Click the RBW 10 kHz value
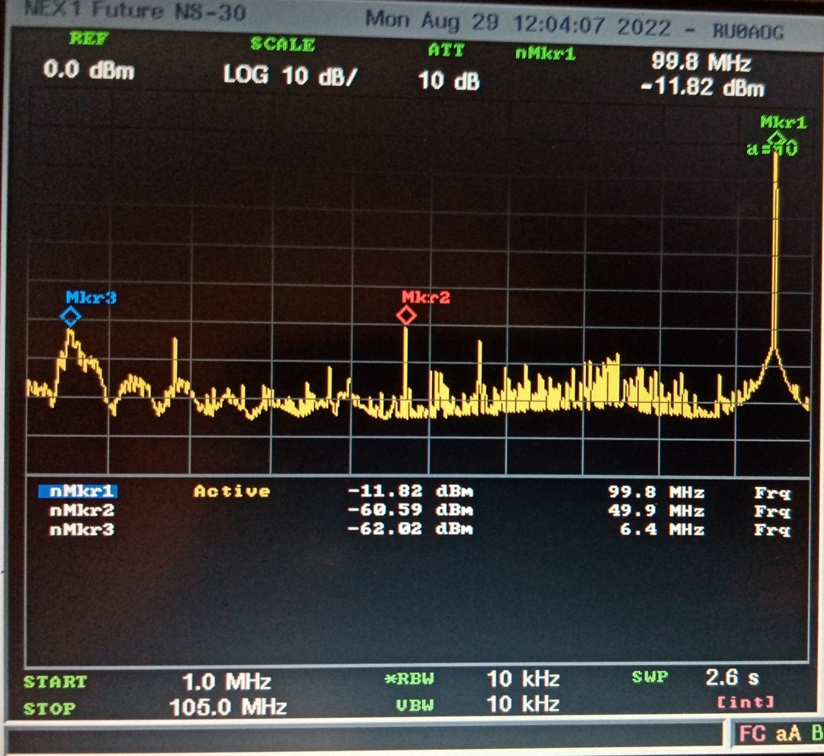 point(523,679)
